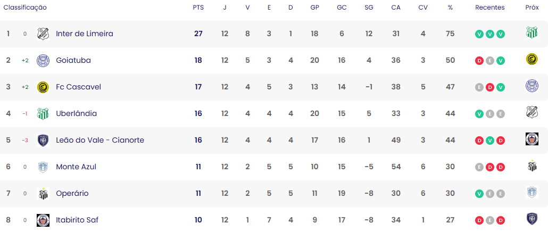
Task: Click Uberlândia green crest beside team name
Action: (x=43, y=113)
